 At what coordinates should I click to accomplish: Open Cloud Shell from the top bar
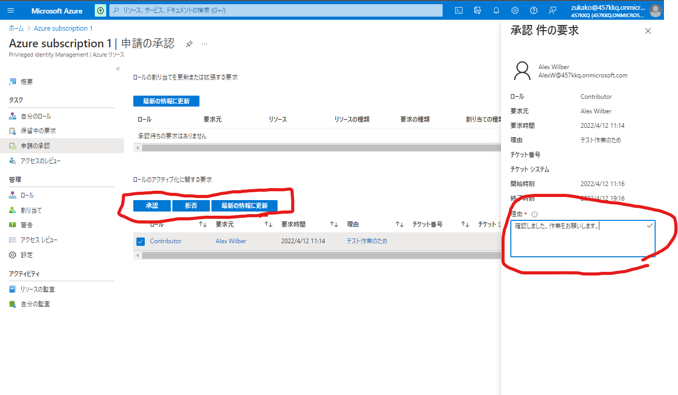[459, 10]
